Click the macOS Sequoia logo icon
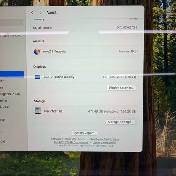The width and height of the screenshot is (176, 176). tap(37, 52)
